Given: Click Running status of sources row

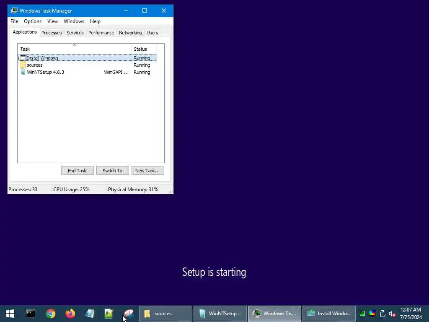Looking at the screenshot, I should point(142,65).
